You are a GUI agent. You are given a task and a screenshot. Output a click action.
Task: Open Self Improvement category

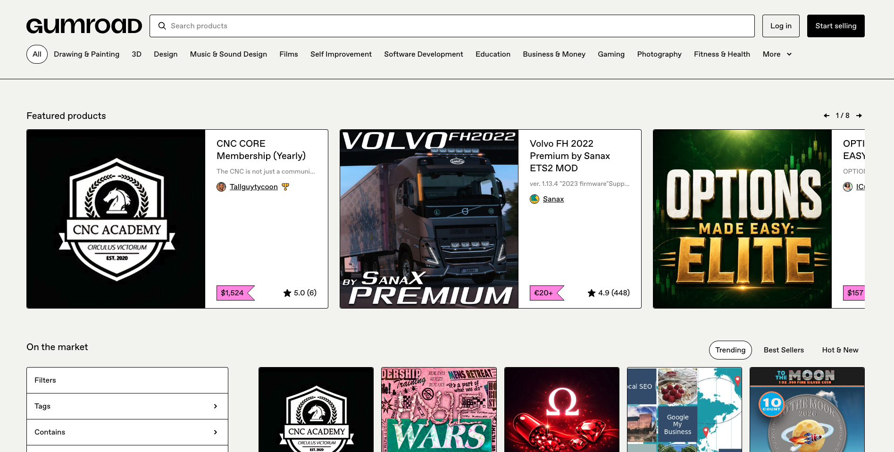click(341, 54)
